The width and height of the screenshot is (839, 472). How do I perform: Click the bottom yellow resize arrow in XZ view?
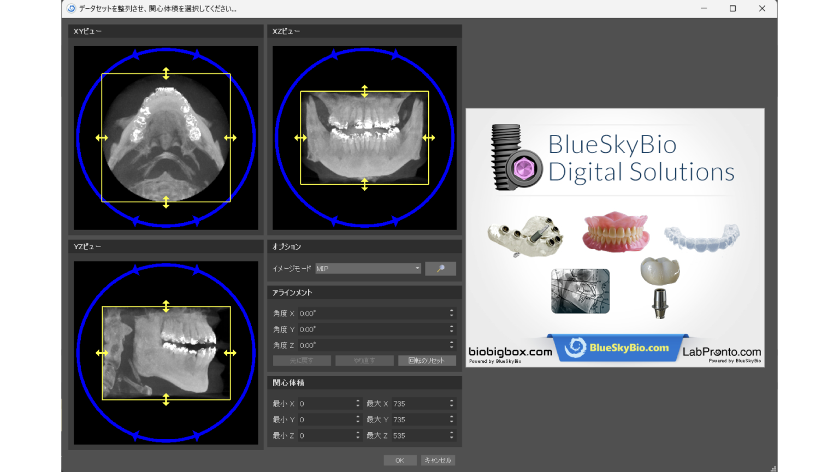pyautogui.click(x=364, y=185)
